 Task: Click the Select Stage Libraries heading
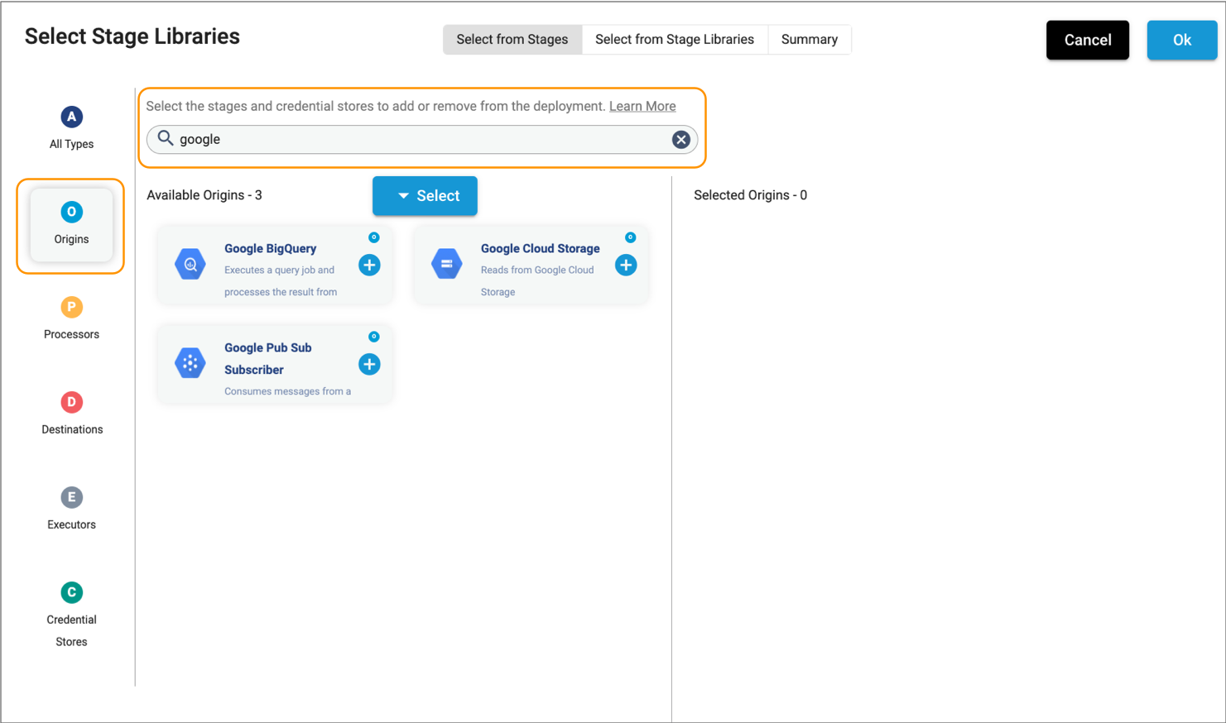[132, 36]
